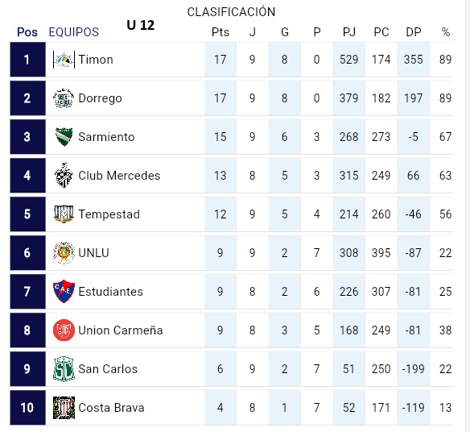The width and height of the screenshot is (470, 432).
Task: Click the Costa Brava crest icon
Action: coord(64,408)
